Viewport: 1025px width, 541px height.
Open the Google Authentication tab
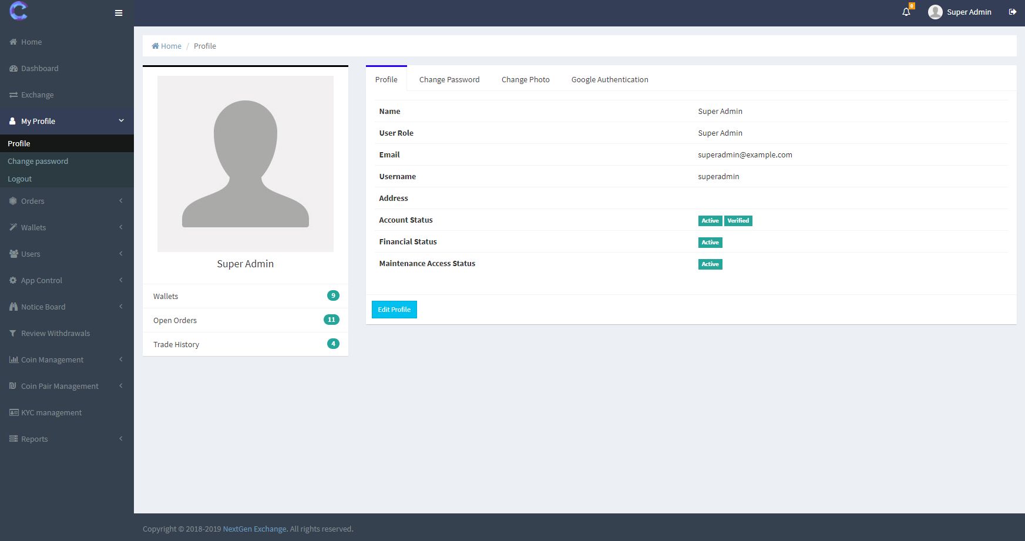click(609, 79)
